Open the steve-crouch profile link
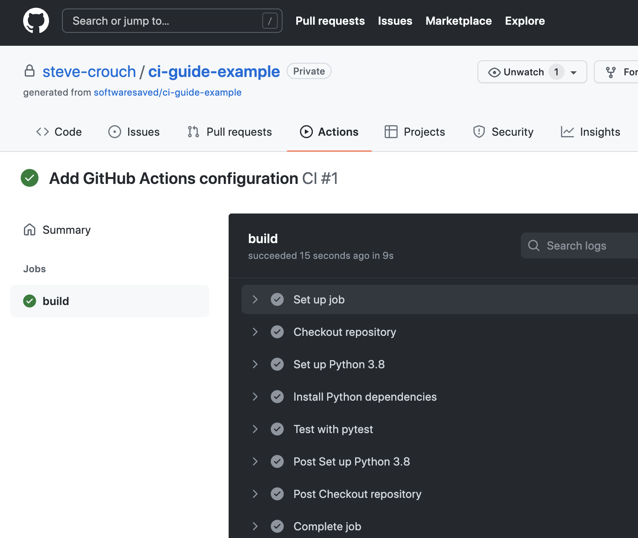The width and height of the screenshot is (638, 538). pyautogui.click(x=89, y=72)
